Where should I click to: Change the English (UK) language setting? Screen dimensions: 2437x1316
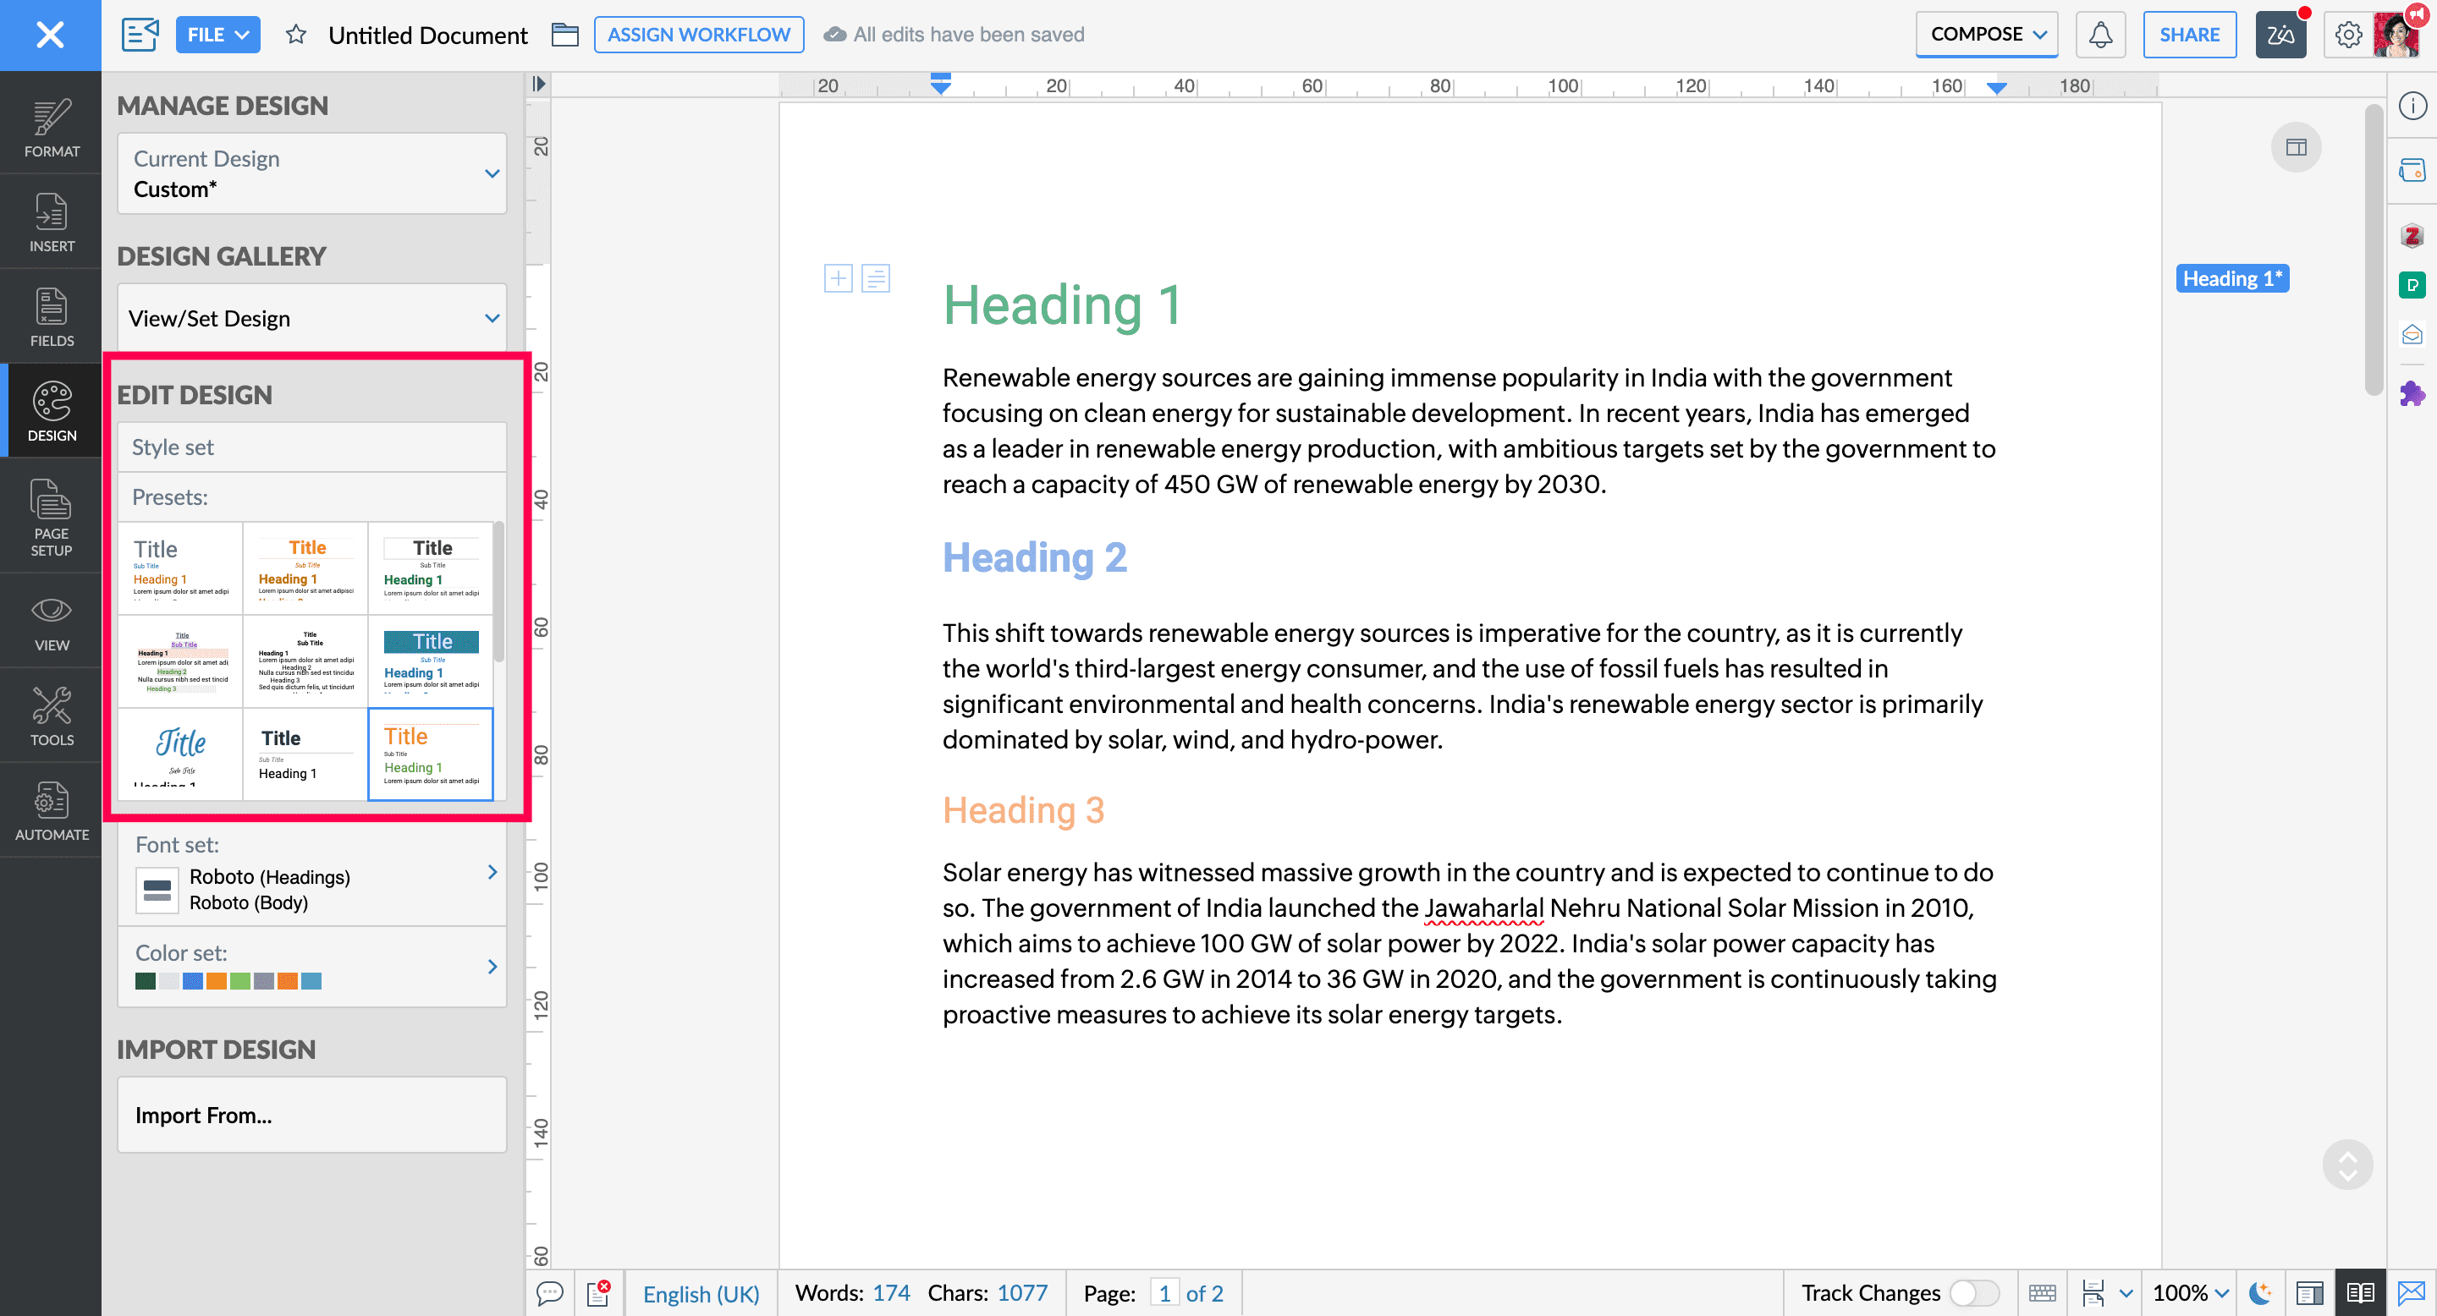[x=701, y=1293]
